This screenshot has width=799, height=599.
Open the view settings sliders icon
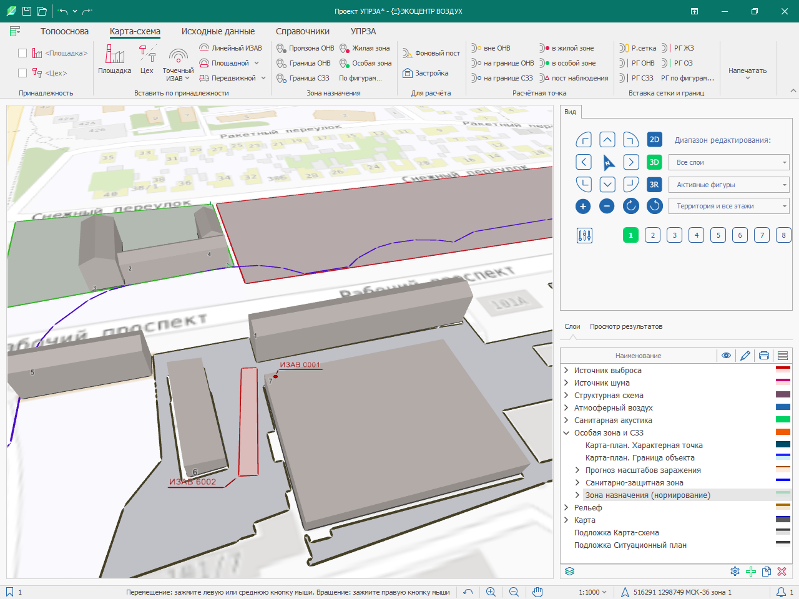[x=584, y=235]
